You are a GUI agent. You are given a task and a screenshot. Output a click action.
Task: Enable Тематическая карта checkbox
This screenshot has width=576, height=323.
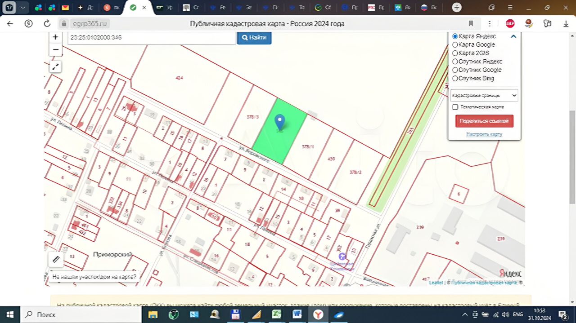click(x=455, y=107)
